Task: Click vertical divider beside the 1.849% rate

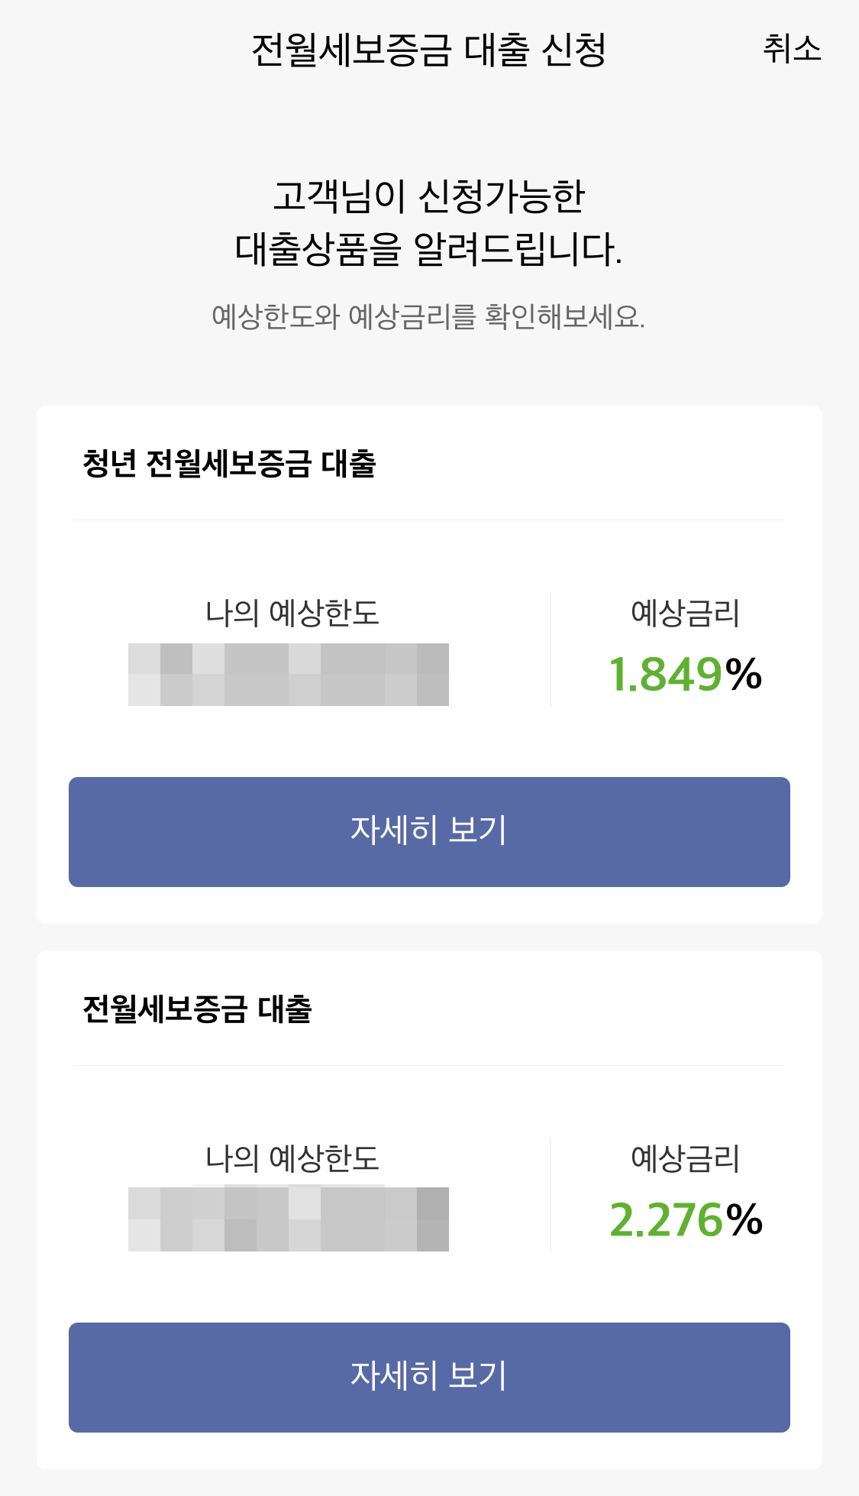Action: point(551,648)
